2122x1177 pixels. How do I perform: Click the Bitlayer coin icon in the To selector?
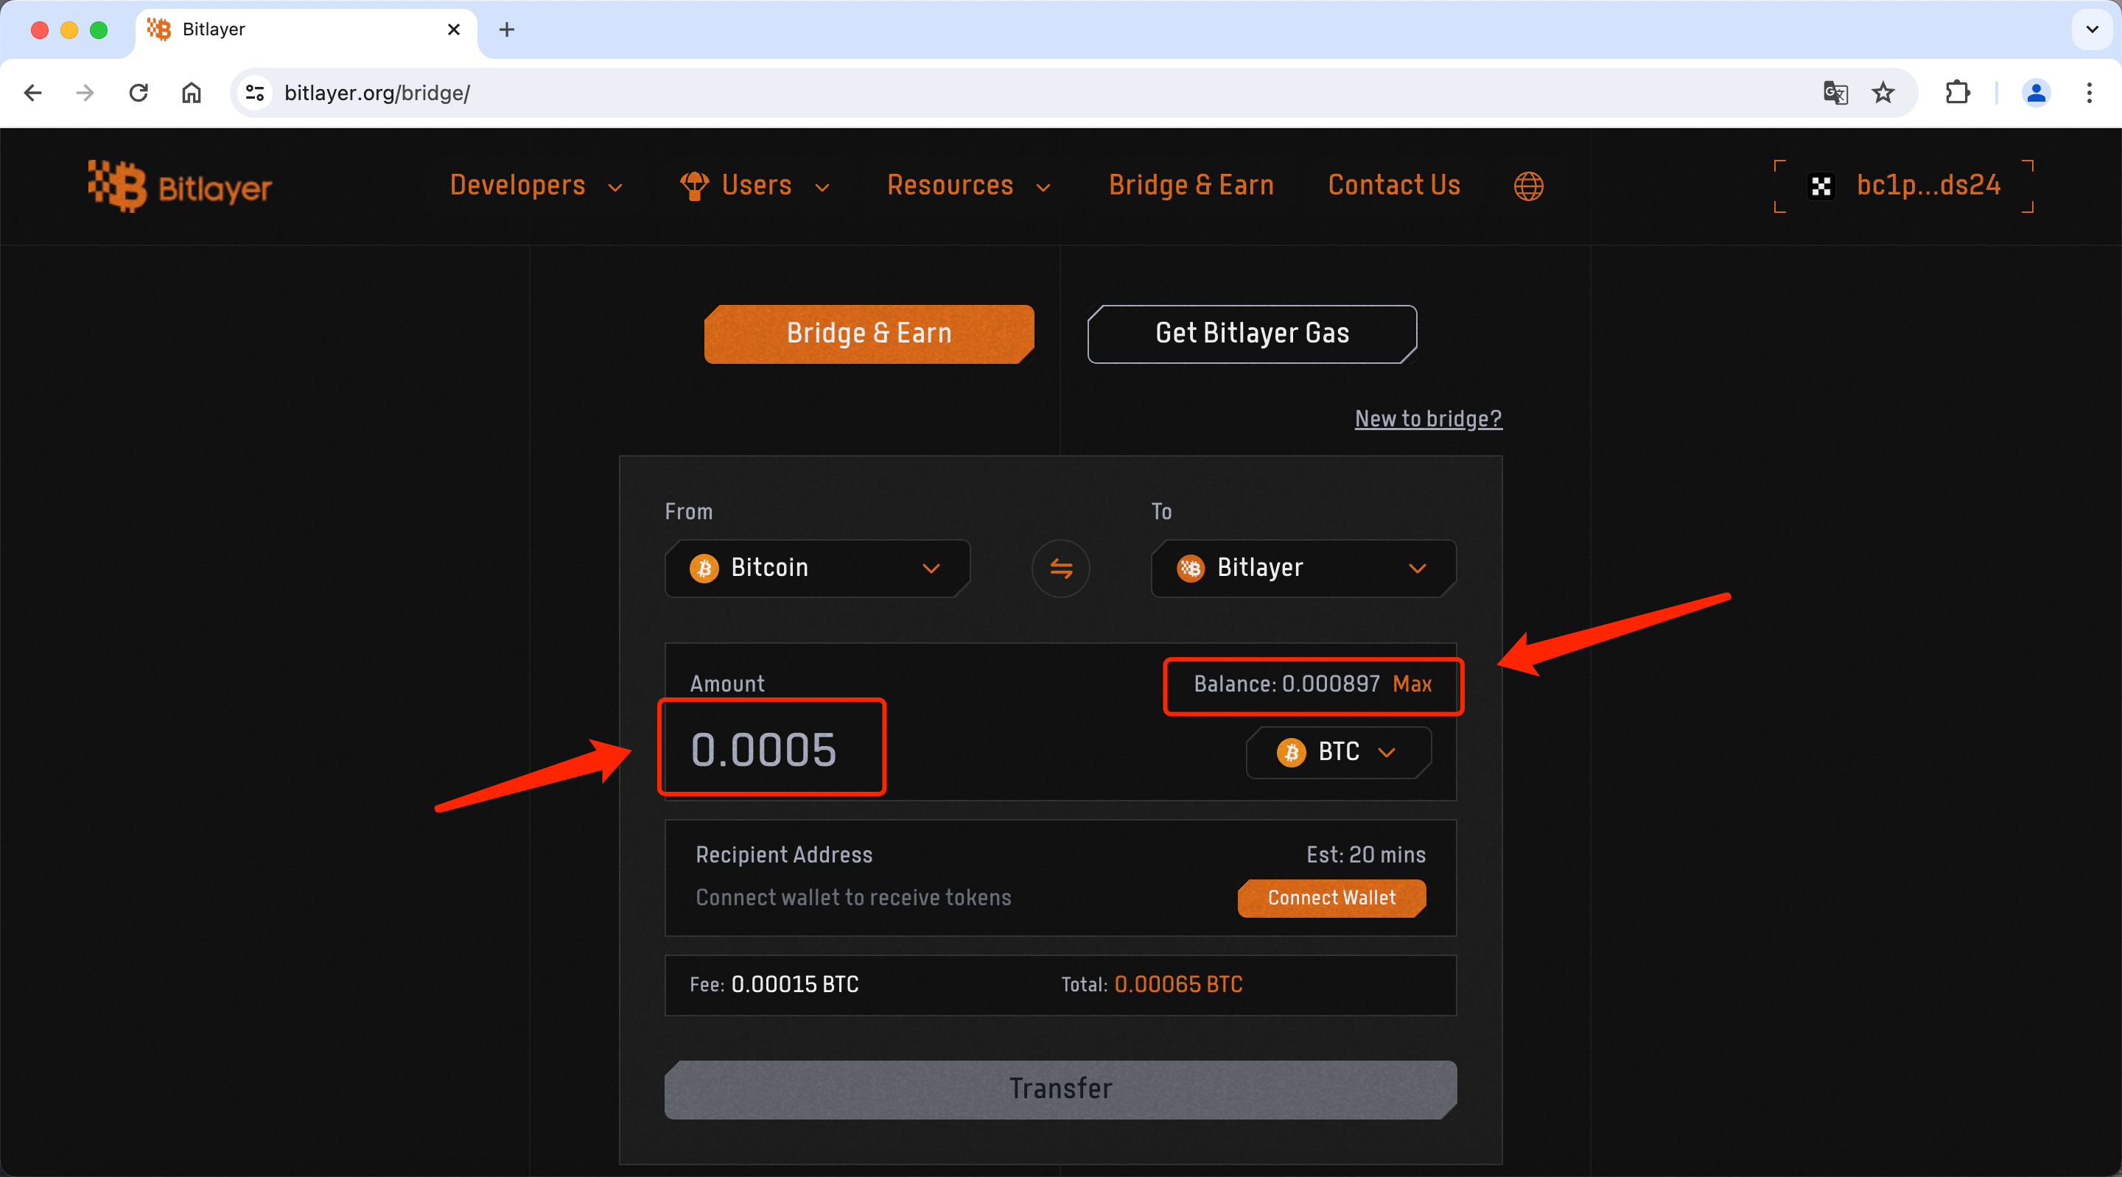tap(1189, 569)
